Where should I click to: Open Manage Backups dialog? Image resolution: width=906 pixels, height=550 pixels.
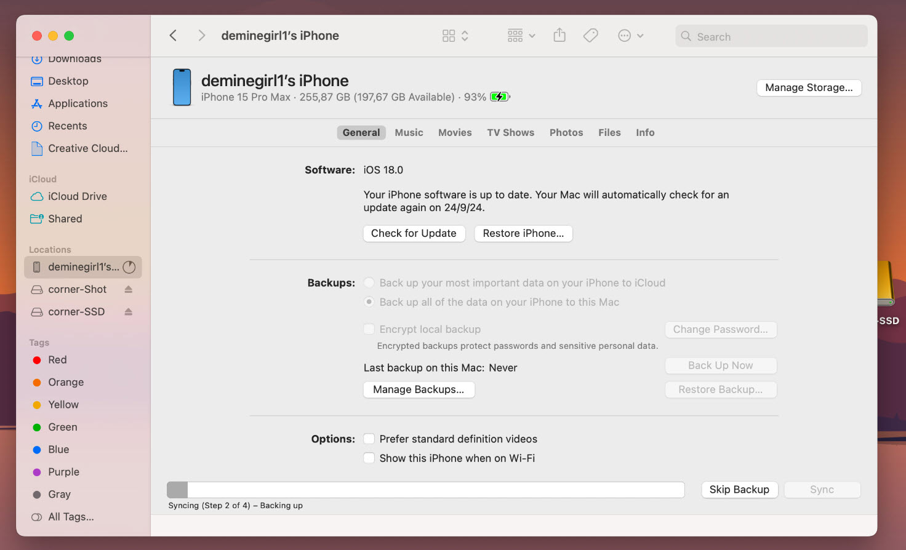pos(419,389)
